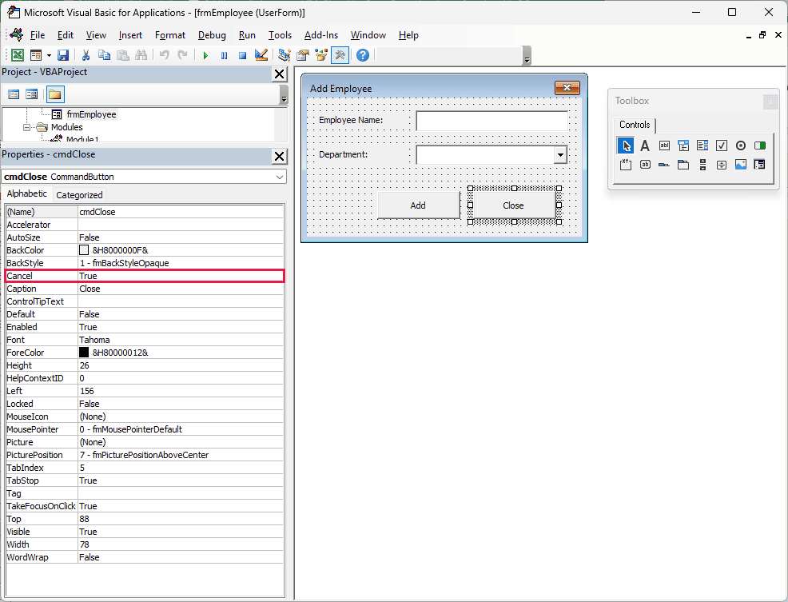788x602 pixels.
Task: Select the Label tool in Toolbox
Action: click(645, 146)
